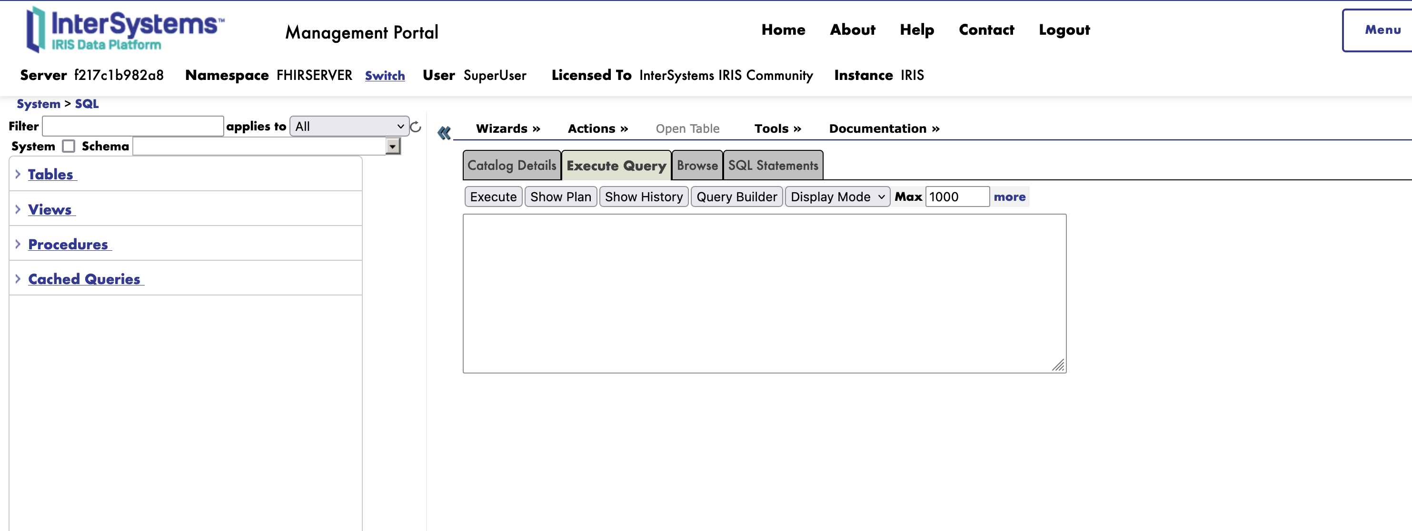Switch to the SQL Statements tab
The height and width of the screenshot is (531, 1412).
[x=772, y=166]
